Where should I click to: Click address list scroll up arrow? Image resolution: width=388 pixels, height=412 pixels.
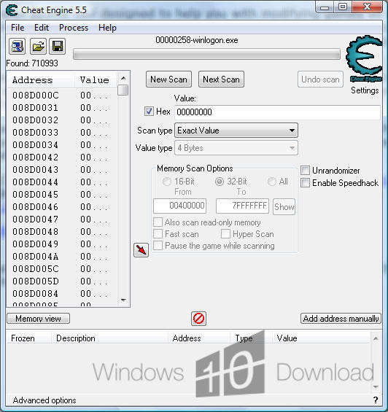click(x=123, y=78)
